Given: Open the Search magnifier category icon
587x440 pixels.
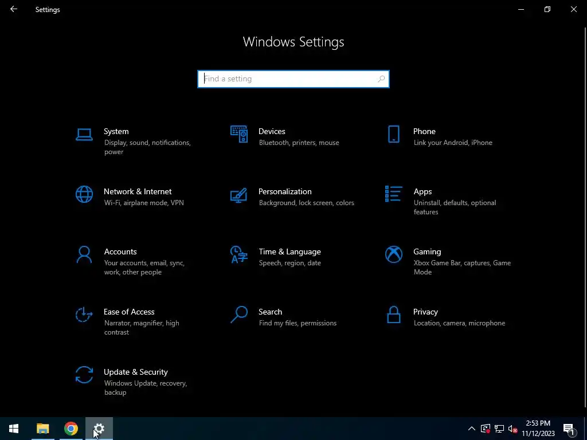Looking at the screenshot, I should coord(239,315).
